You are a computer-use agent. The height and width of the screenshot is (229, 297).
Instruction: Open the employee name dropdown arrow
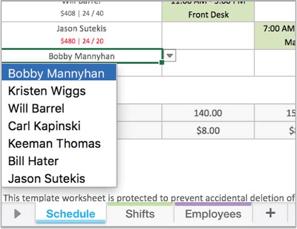tap(170, 56)
